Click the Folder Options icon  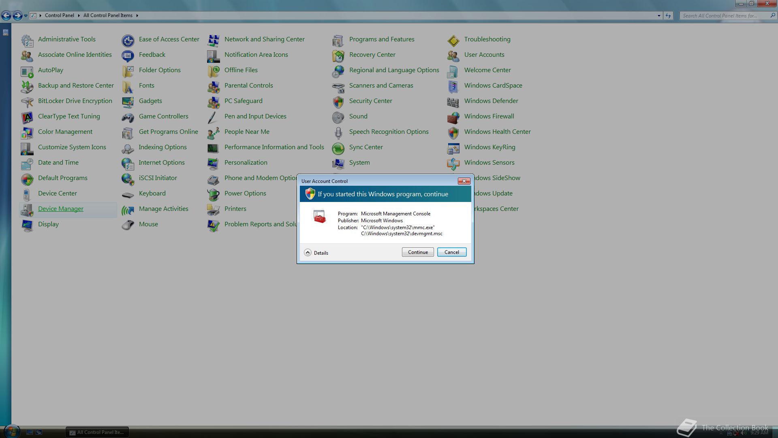pyautogui.click(x=128, y=71)
